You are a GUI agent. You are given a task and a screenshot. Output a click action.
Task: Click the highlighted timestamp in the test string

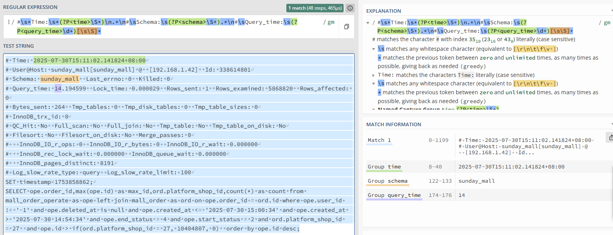(x=90, y=61)
